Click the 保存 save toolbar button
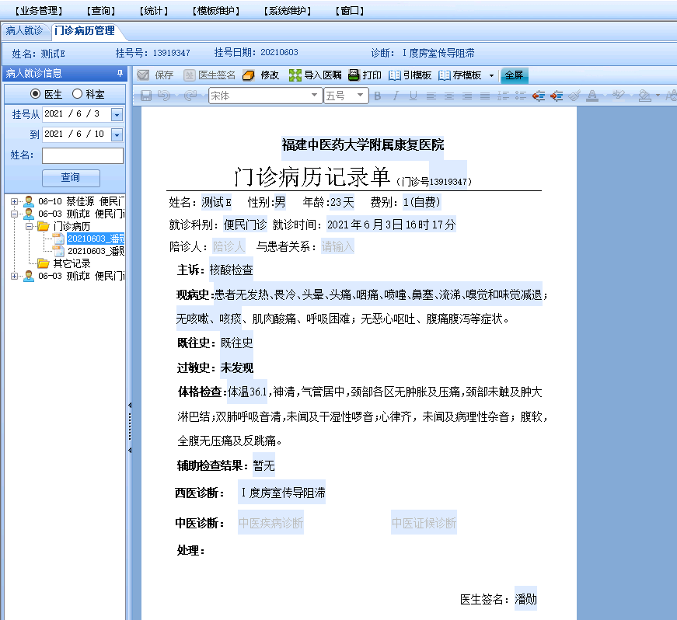 tap(155, 75)
